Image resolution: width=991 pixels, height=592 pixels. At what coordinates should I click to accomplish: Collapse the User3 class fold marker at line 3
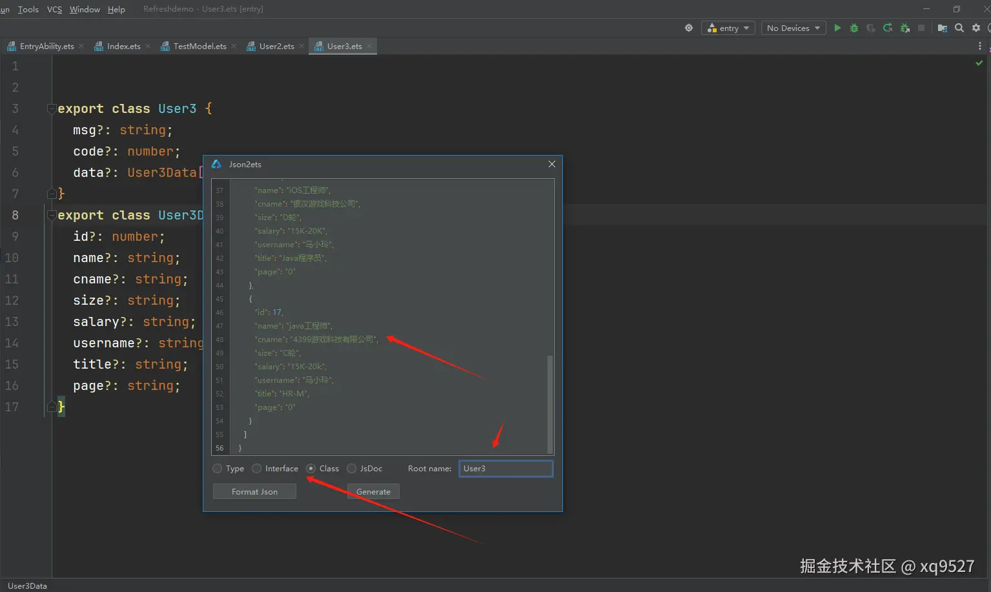coord(52,109)
